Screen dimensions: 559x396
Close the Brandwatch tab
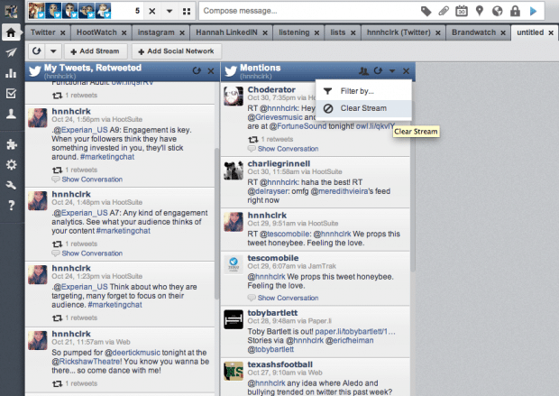click(x=503, y=33)
